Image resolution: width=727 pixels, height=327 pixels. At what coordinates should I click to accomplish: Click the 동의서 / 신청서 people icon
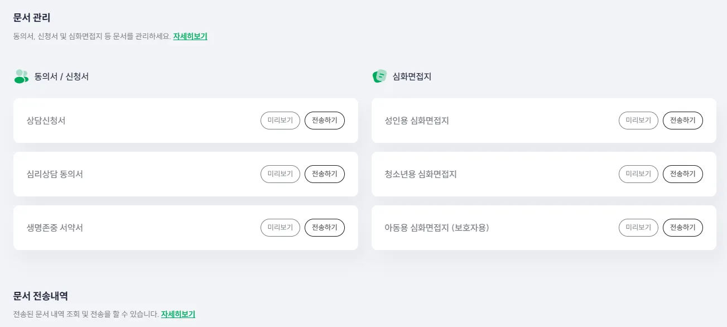(21, 76)
